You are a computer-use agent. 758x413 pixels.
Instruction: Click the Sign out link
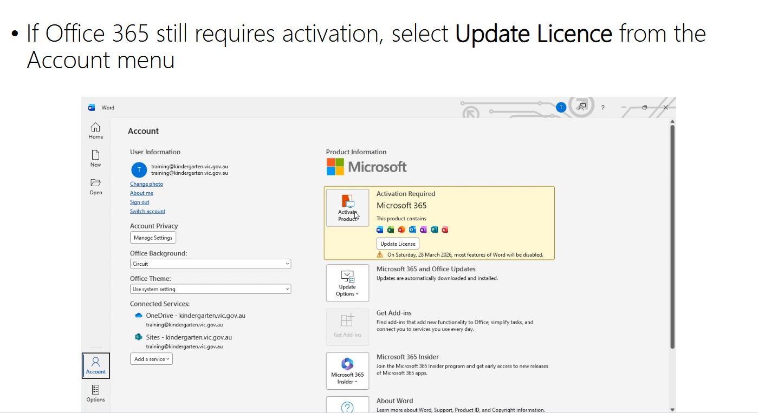coord(139,202)
